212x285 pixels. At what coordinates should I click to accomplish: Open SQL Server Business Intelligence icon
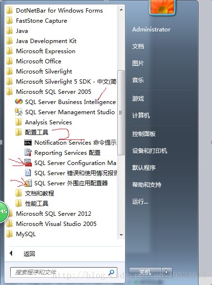tap(19, 102)
